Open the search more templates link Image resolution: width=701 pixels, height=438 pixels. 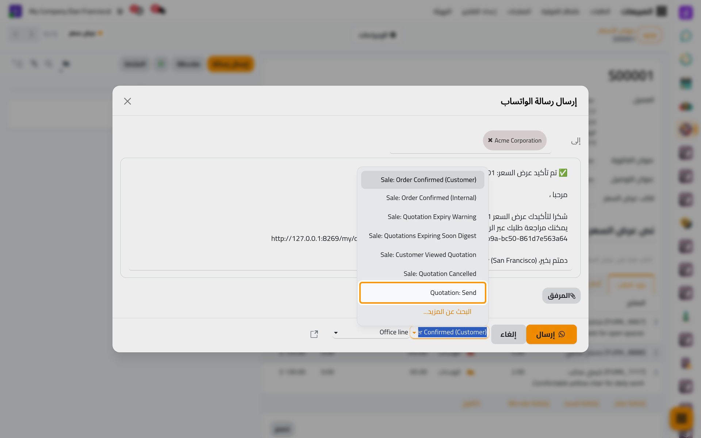(x=447, y=312)
